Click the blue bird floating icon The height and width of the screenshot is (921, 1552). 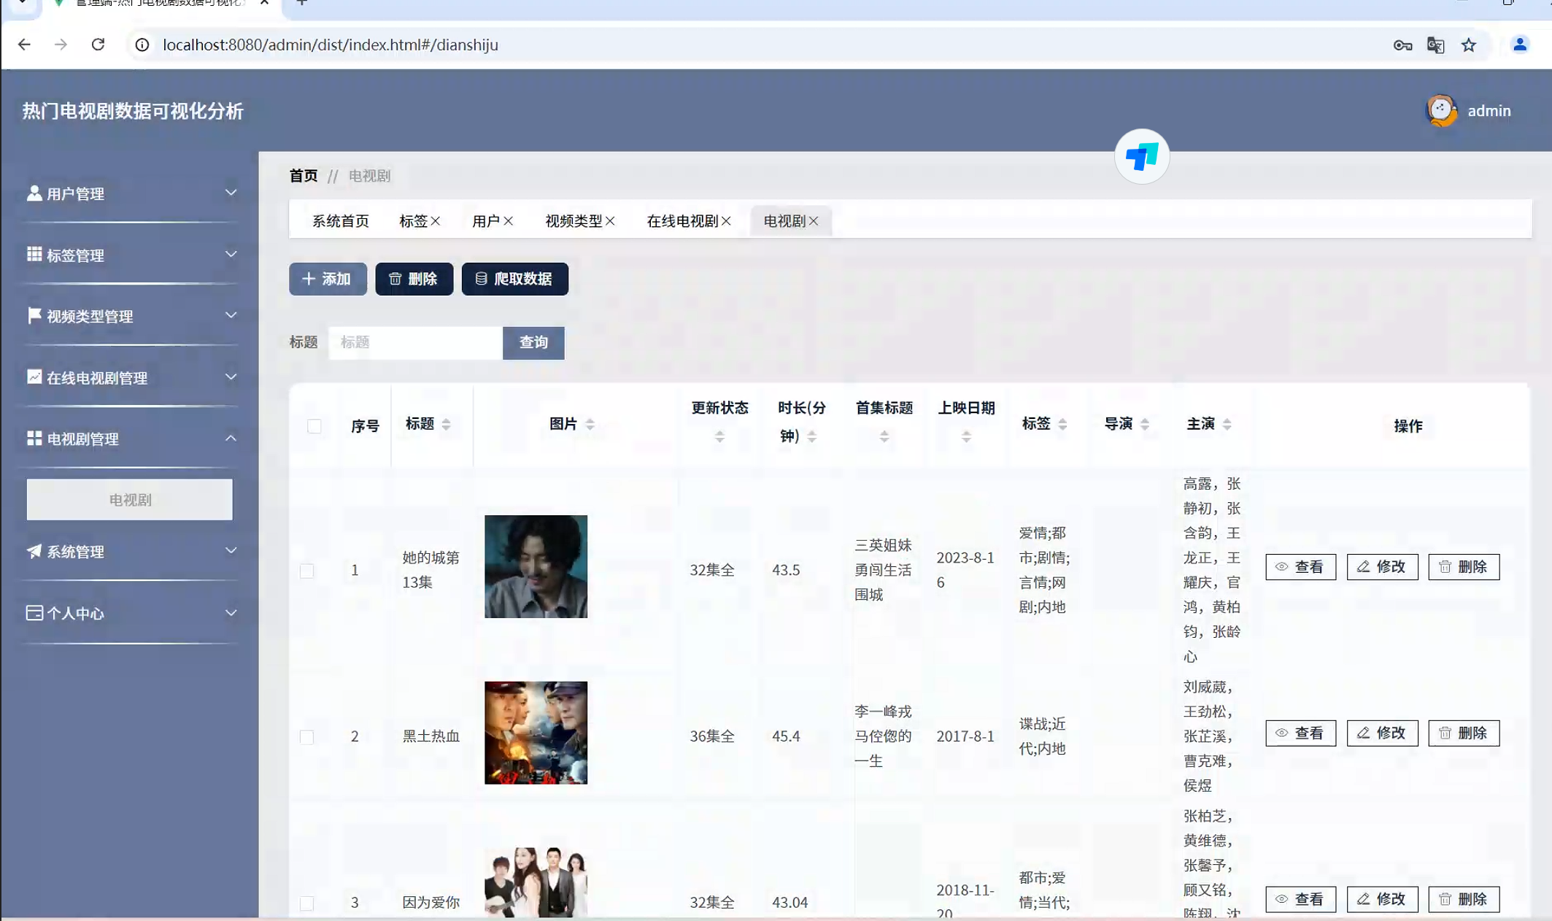1141,156
